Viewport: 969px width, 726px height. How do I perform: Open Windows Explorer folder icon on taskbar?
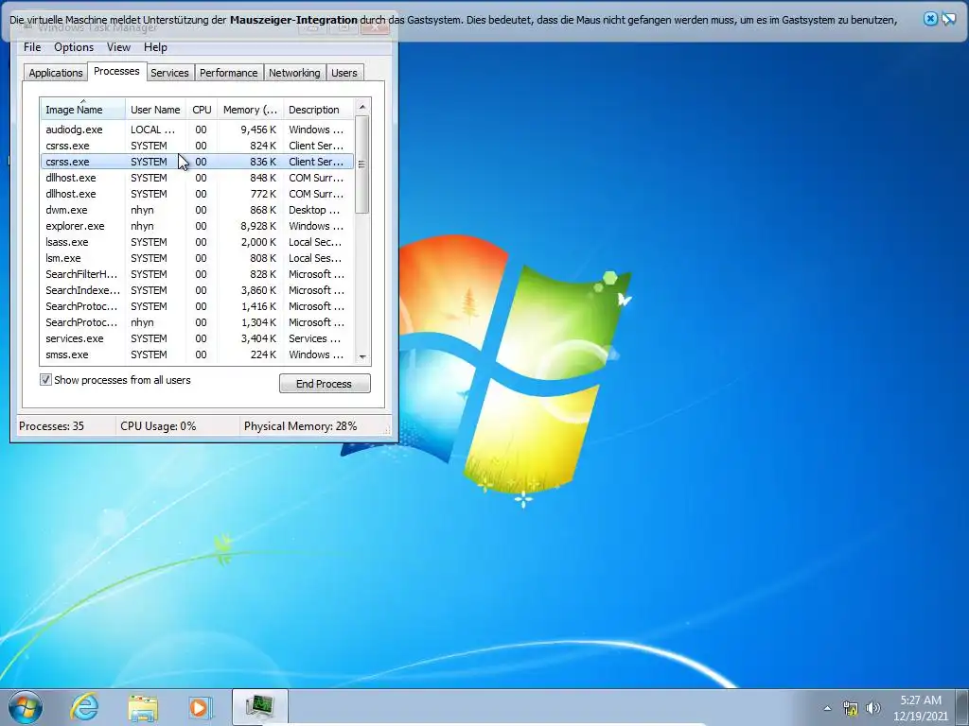tap(143, 707)
